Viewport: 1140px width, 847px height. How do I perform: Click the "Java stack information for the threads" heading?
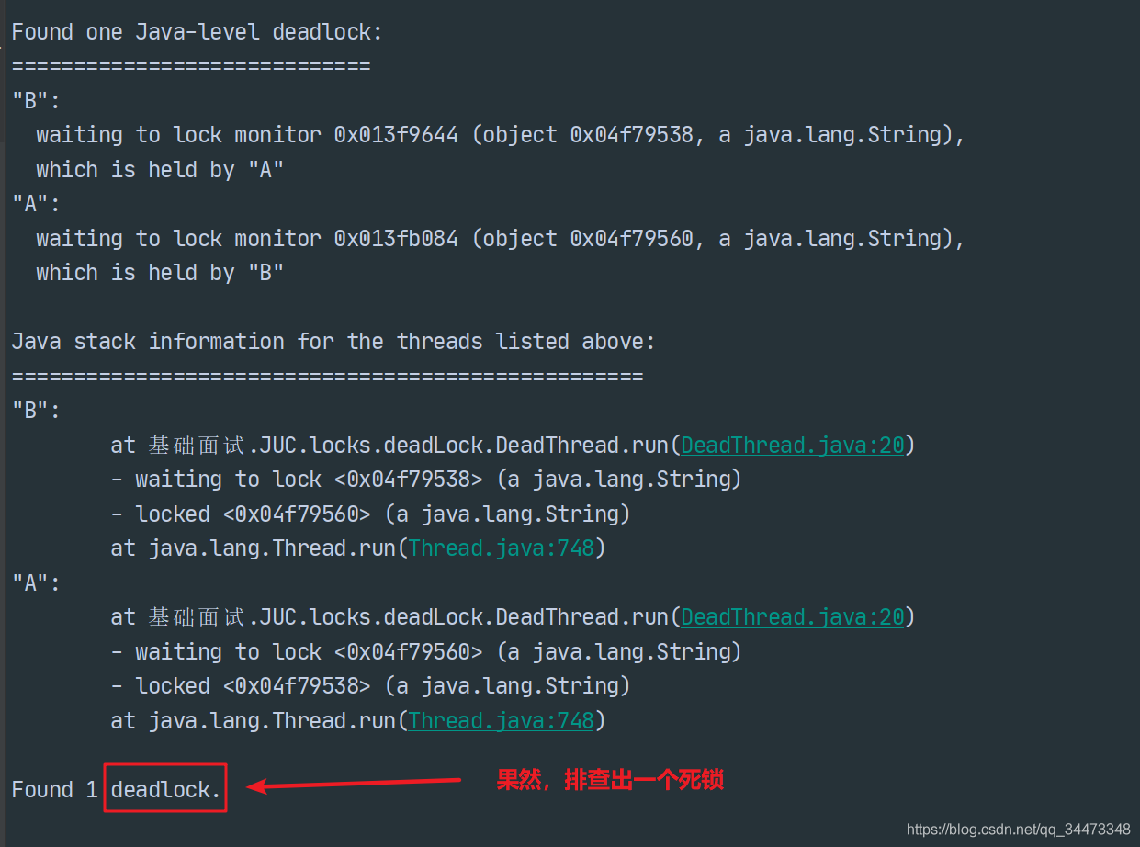[333, 342]
